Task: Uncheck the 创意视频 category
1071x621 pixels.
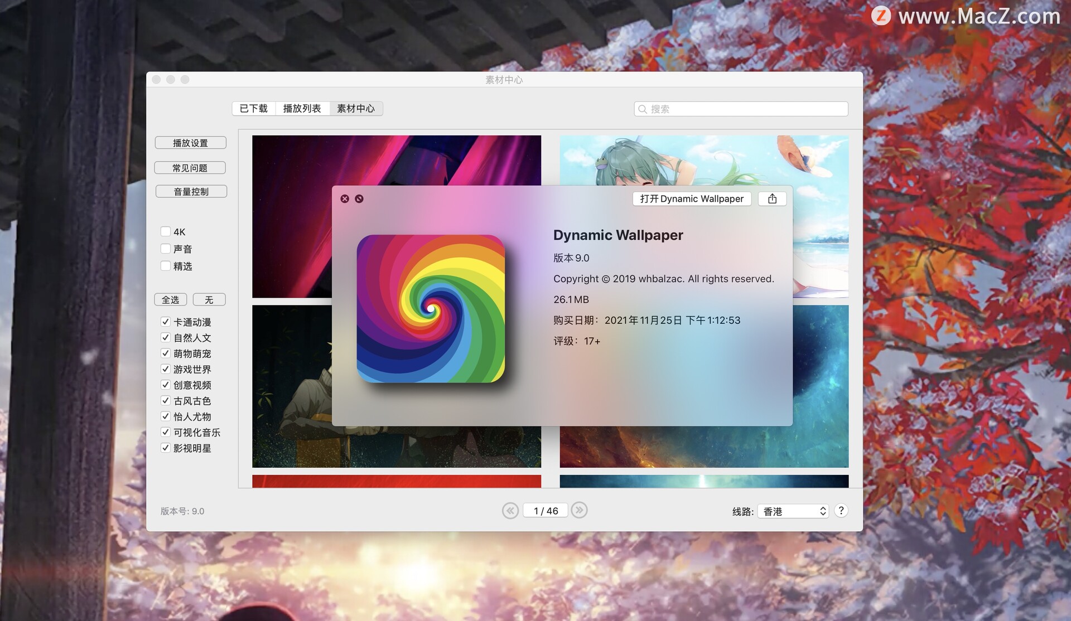Action: click(166, 385)
